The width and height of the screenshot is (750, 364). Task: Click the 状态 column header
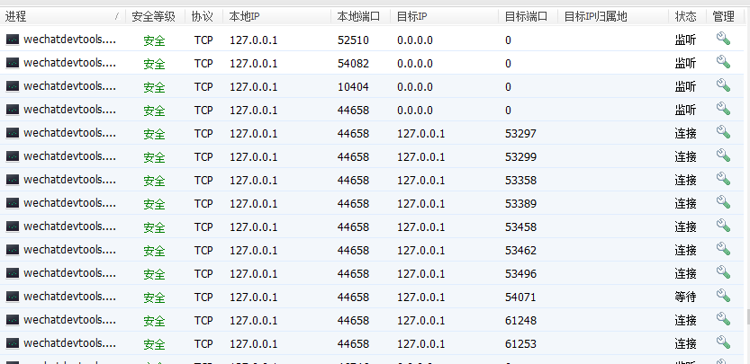point(687,17)
